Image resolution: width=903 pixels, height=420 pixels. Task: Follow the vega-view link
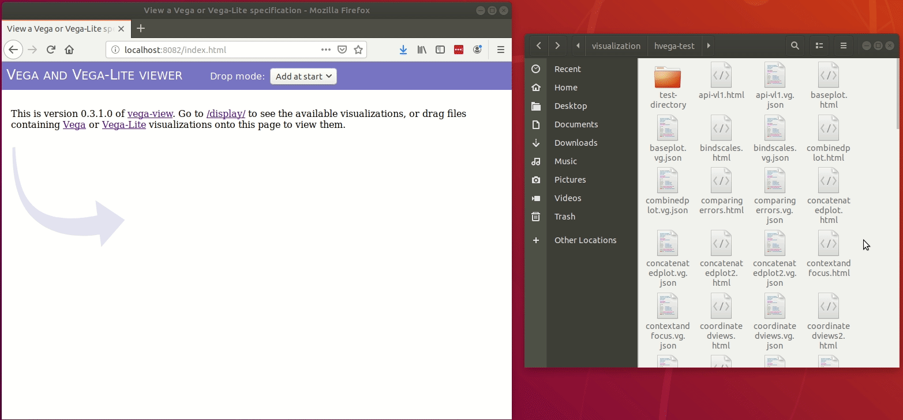150,113
